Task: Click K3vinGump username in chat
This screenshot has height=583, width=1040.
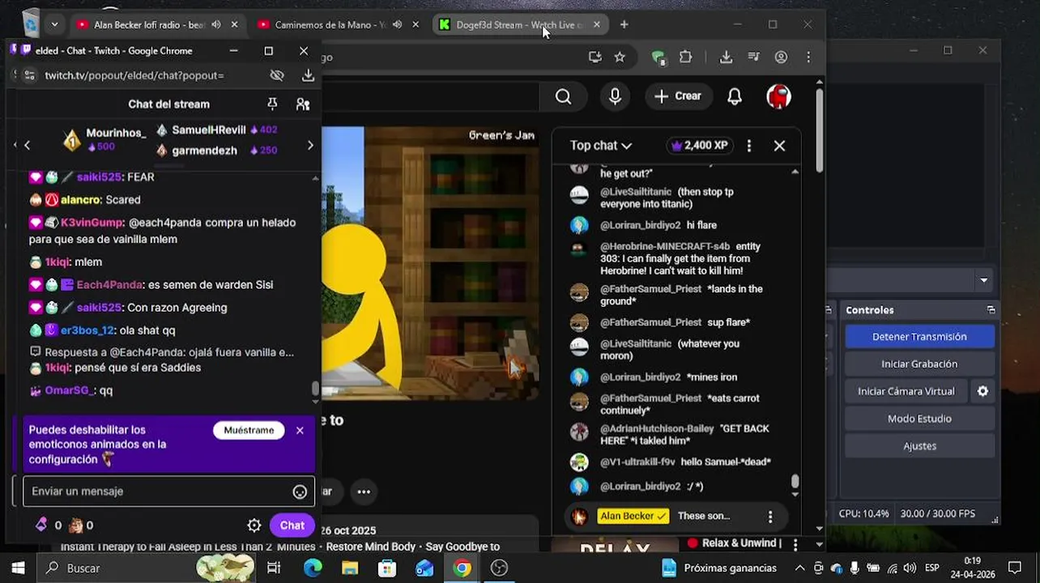Action: click(x=92, y=222)
